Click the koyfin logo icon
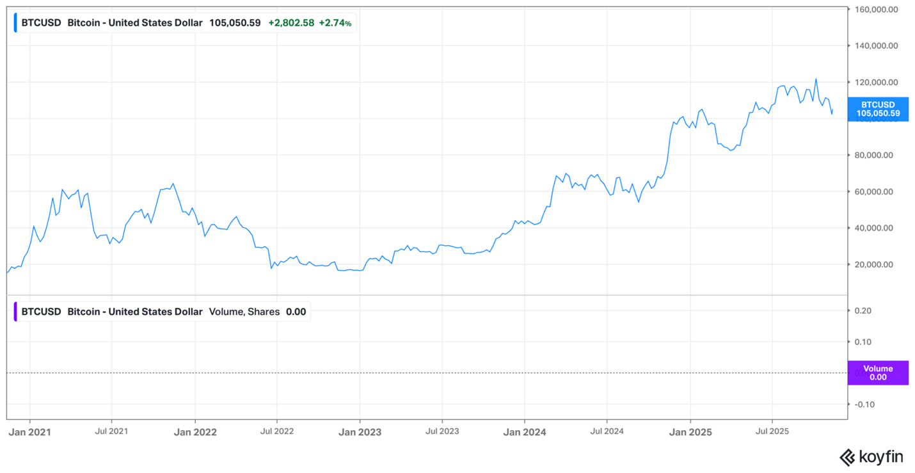This screenshot has height=473, width=915. tap(847, 457)
